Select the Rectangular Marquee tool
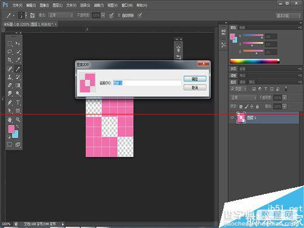304x228 pixels. [10, 43]
